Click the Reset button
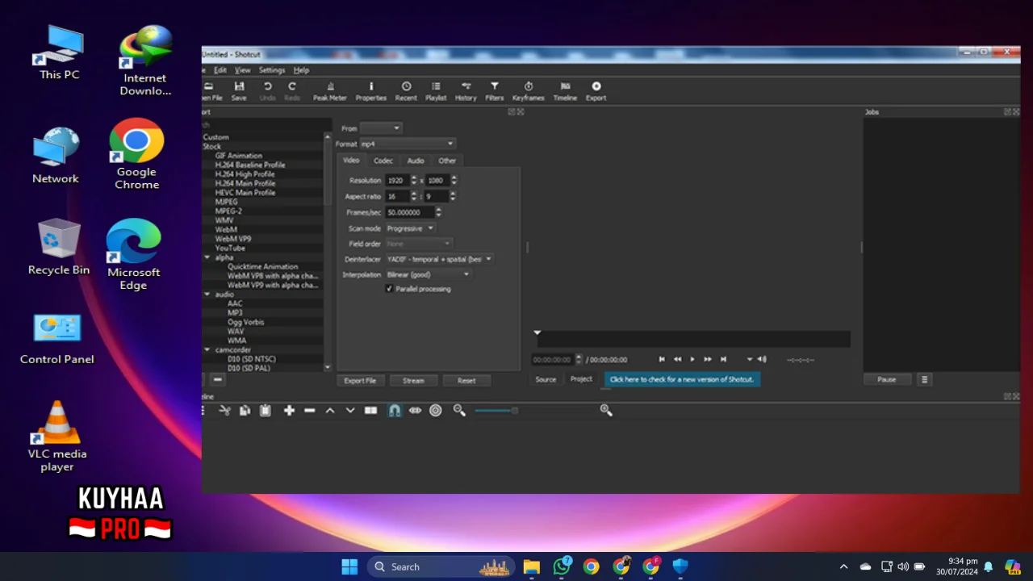1033x581 pixels. [x=466, y=380]
